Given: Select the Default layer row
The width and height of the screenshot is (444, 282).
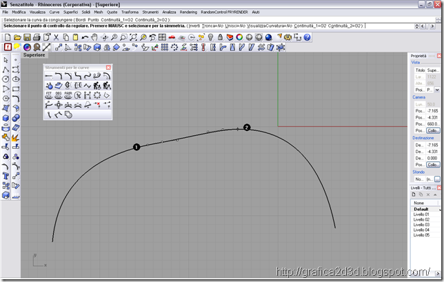Looking at the screenshot, I should point(425,209).
